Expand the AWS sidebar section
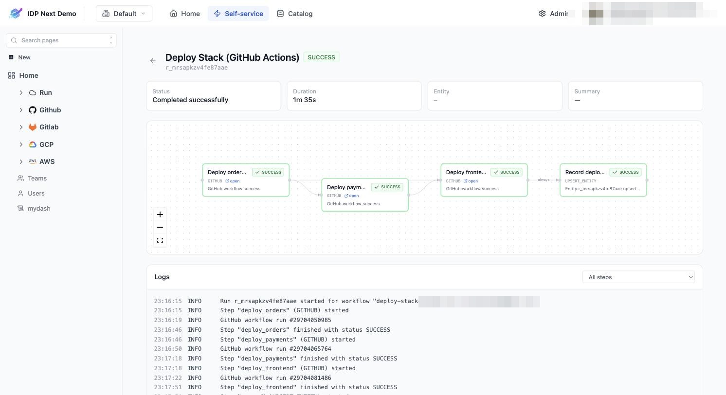 [21, 162]
